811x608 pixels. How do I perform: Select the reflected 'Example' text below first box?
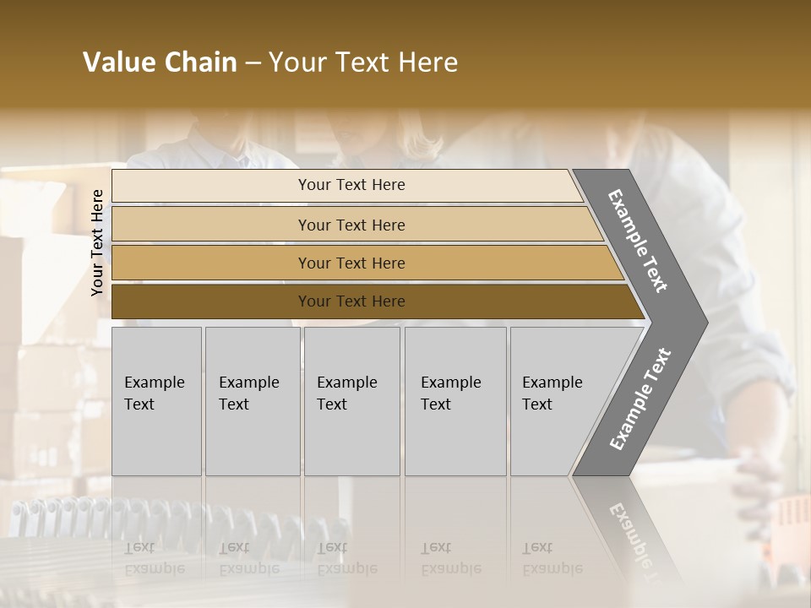(155, 569)
